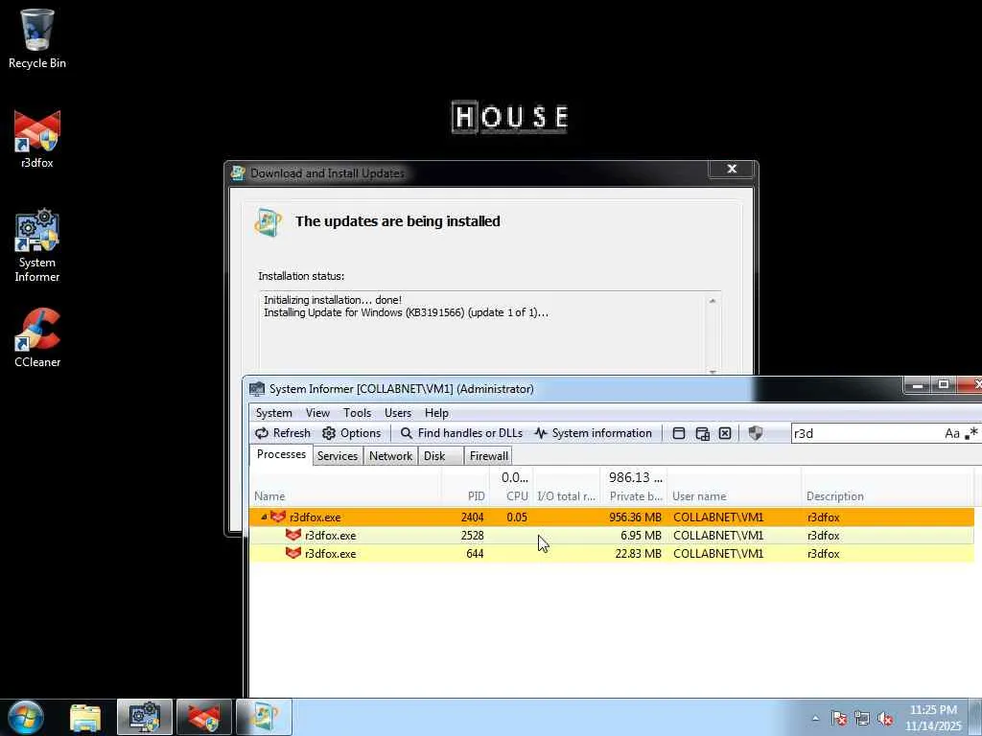Select the CCleaner desktop shortcut
The width and height of the screenshot is (982, 736).
(37, 338)
